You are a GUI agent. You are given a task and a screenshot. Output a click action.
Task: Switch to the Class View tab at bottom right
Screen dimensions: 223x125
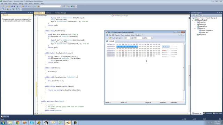point(217,114)
